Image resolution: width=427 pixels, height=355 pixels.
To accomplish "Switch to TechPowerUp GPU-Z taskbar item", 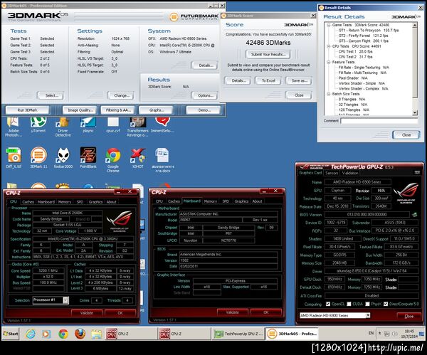I will pos(238,334).
